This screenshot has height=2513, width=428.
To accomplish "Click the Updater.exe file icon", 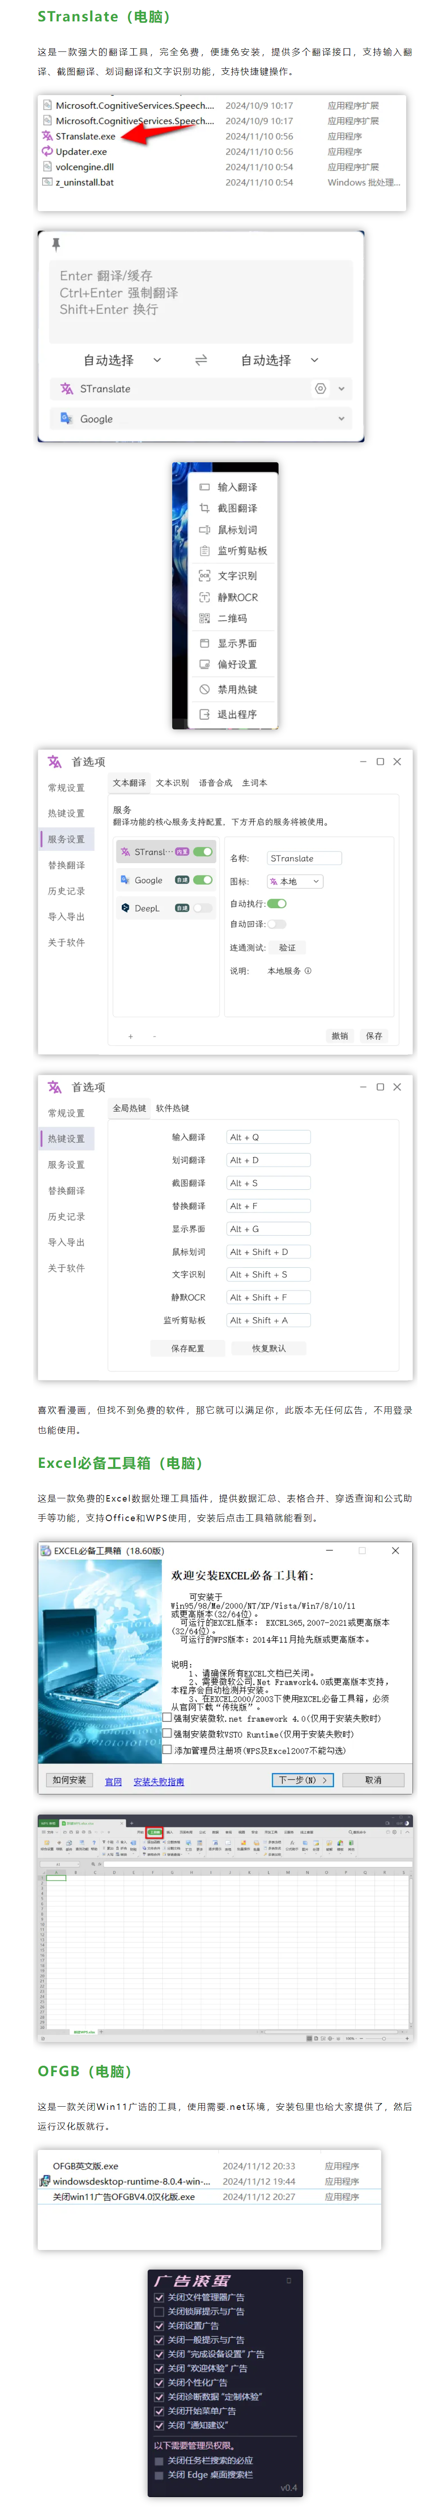I will [47, 151].
